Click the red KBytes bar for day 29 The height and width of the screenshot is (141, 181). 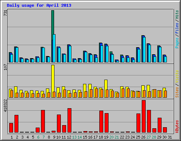pyautogui.click(x=159, y=125)
